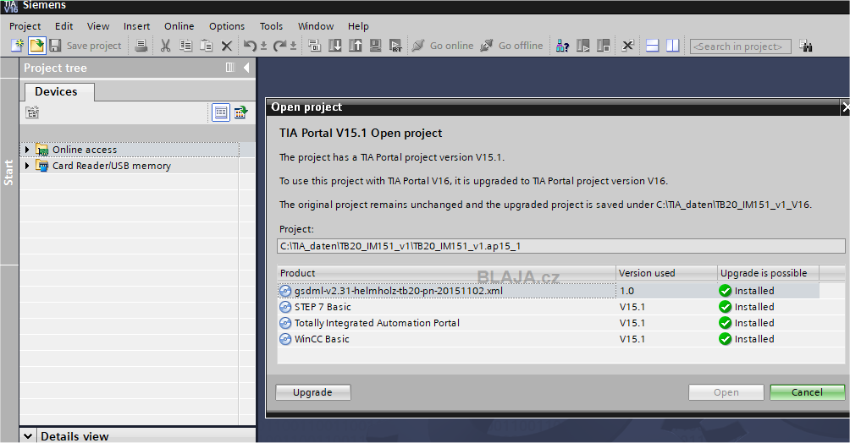Select Card Reader/USB memory item
This screenshot has width=850, height=443.
[x=112, y=166]
